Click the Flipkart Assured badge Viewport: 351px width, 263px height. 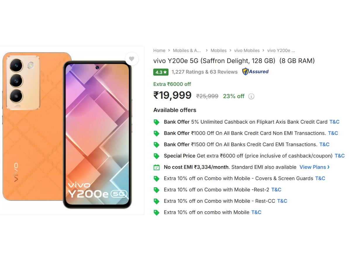pyautogui.click(x=255, y=72)
